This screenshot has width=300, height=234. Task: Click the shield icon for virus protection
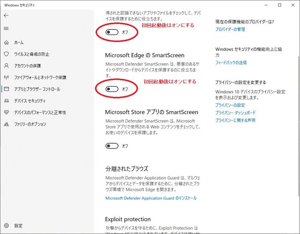[x=6, y=54]
